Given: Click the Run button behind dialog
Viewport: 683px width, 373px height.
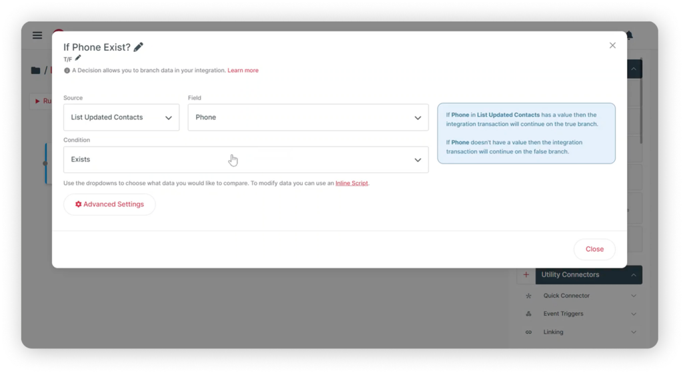Looking at the screenshot, I should [41, 101].
